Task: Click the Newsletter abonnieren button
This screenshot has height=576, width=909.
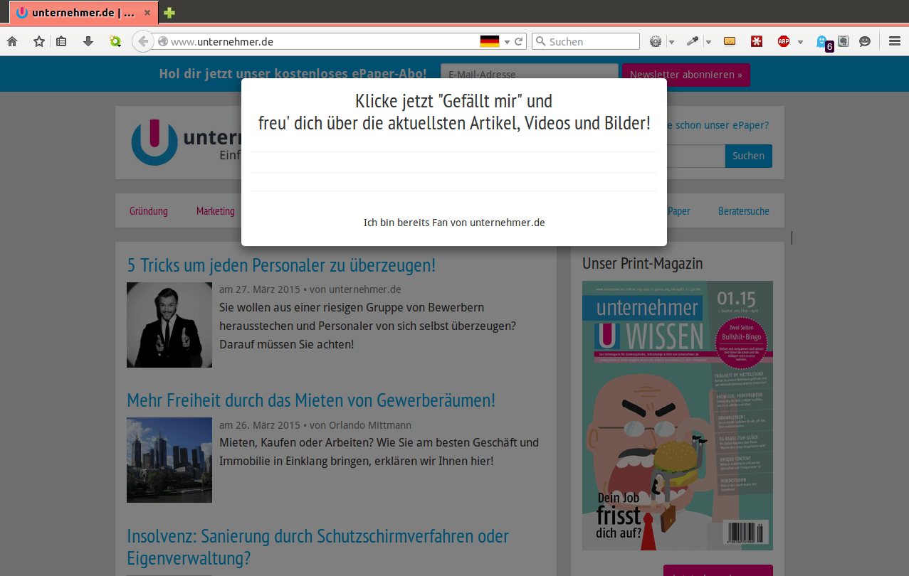Action: [686, 75]
